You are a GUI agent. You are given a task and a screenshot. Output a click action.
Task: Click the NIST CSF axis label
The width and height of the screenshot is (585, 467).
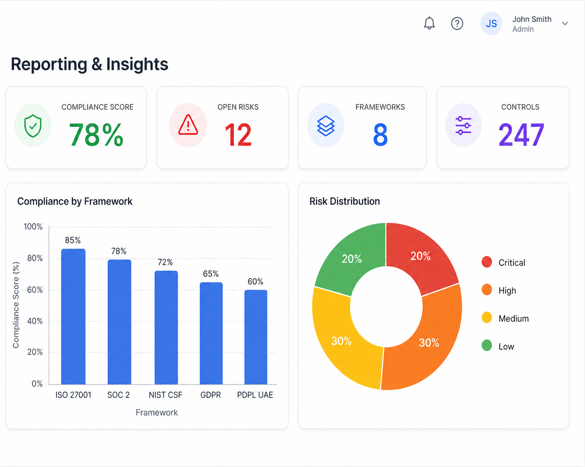coord(166,395)
